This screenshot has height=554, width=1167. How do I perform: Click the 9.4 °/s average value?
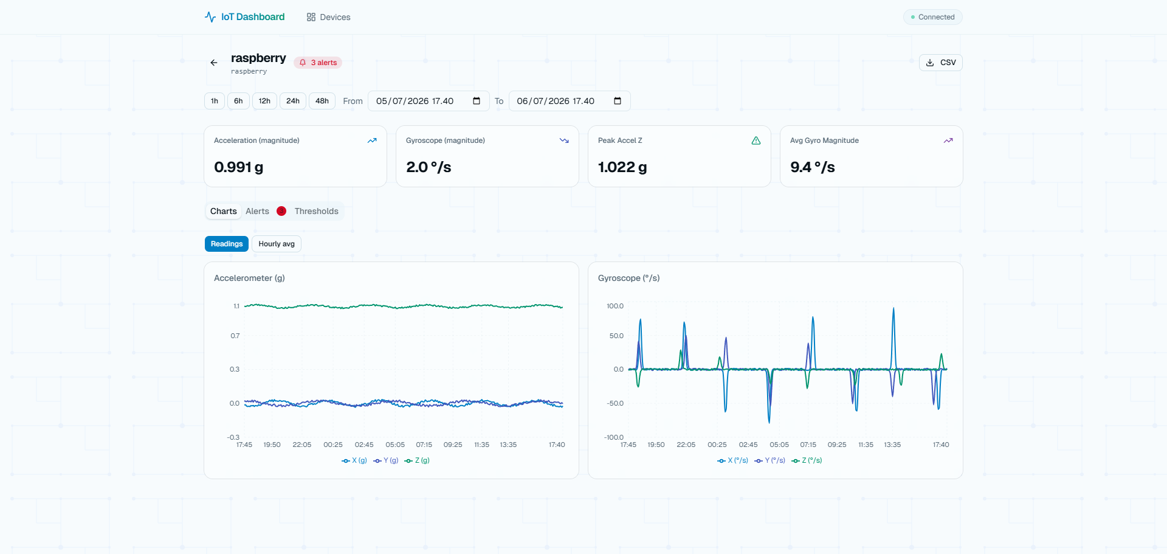click(813, 167)
